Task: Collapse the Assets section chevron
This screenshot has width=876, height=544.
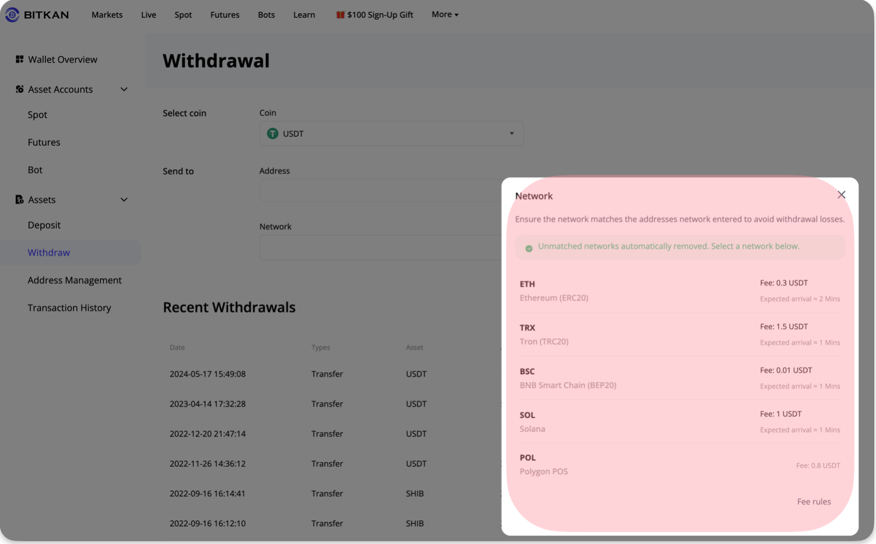Action: point(124,199)
